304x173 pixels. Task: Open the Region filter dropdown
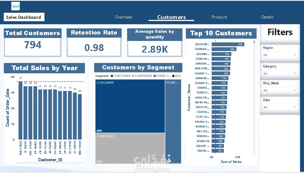point(280,55)
